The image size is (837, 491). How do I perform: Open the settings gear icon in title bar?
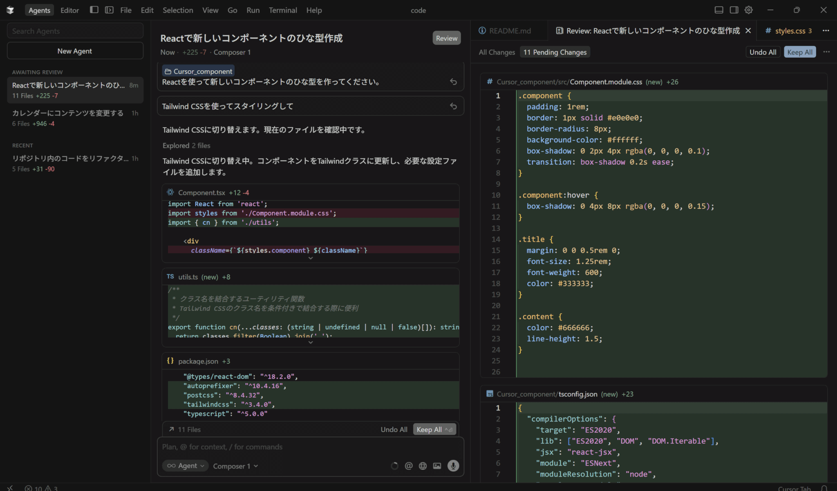click(x=748, y=10)
